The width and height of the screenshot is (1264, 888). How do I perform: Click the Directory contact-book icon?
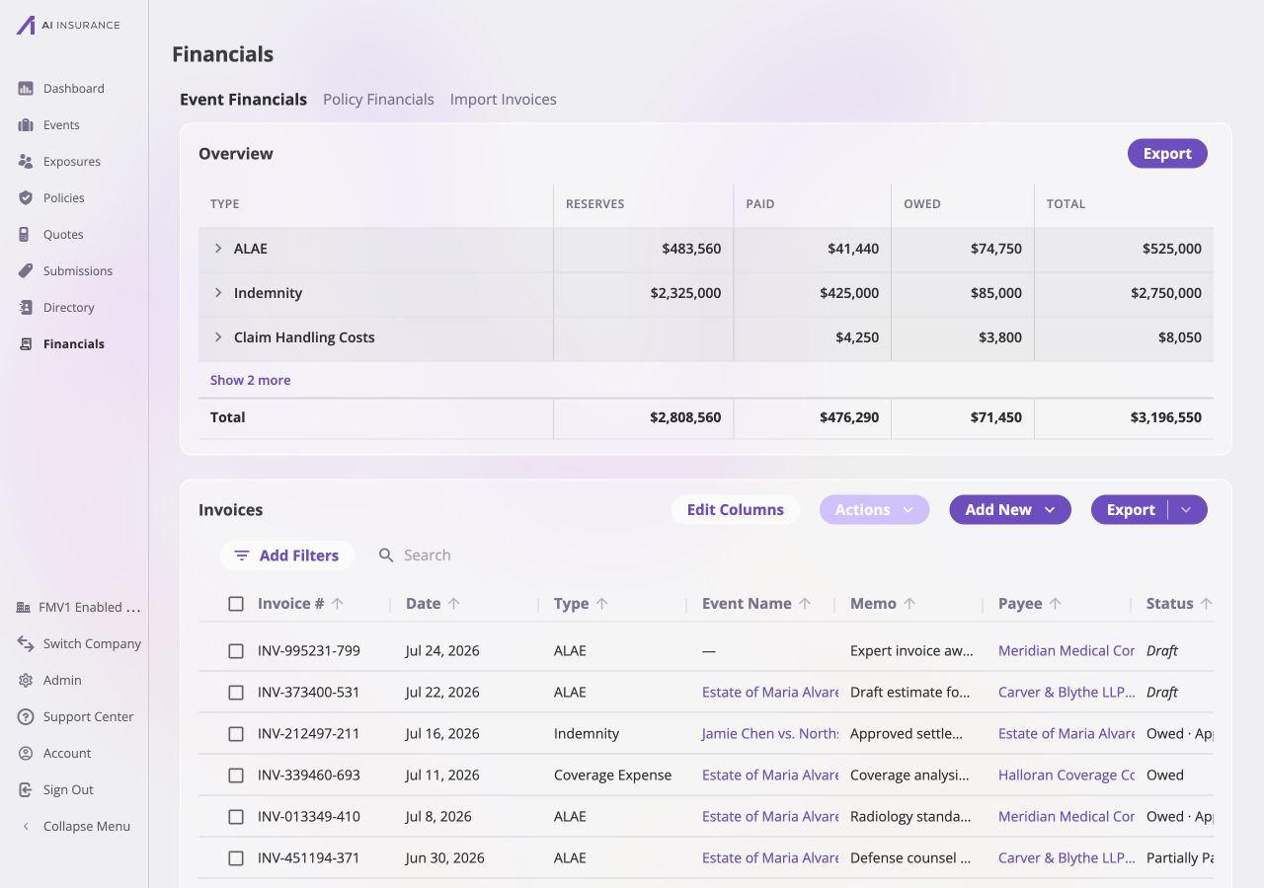pos(26,308)
